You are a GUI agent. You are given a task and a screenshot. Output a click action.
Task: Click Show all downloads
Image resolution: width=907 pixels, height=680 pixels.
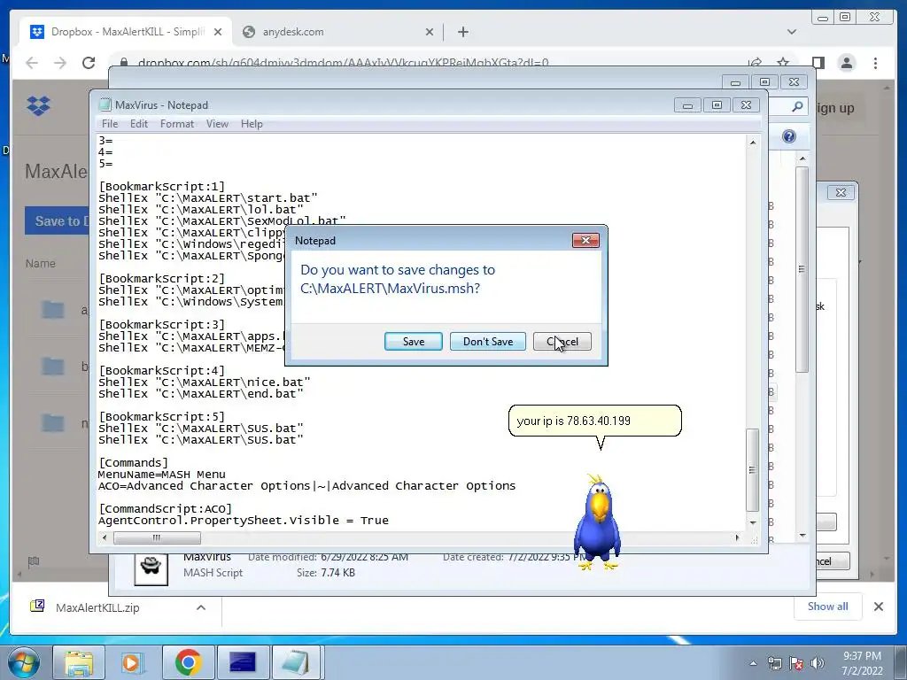[828, 607]
